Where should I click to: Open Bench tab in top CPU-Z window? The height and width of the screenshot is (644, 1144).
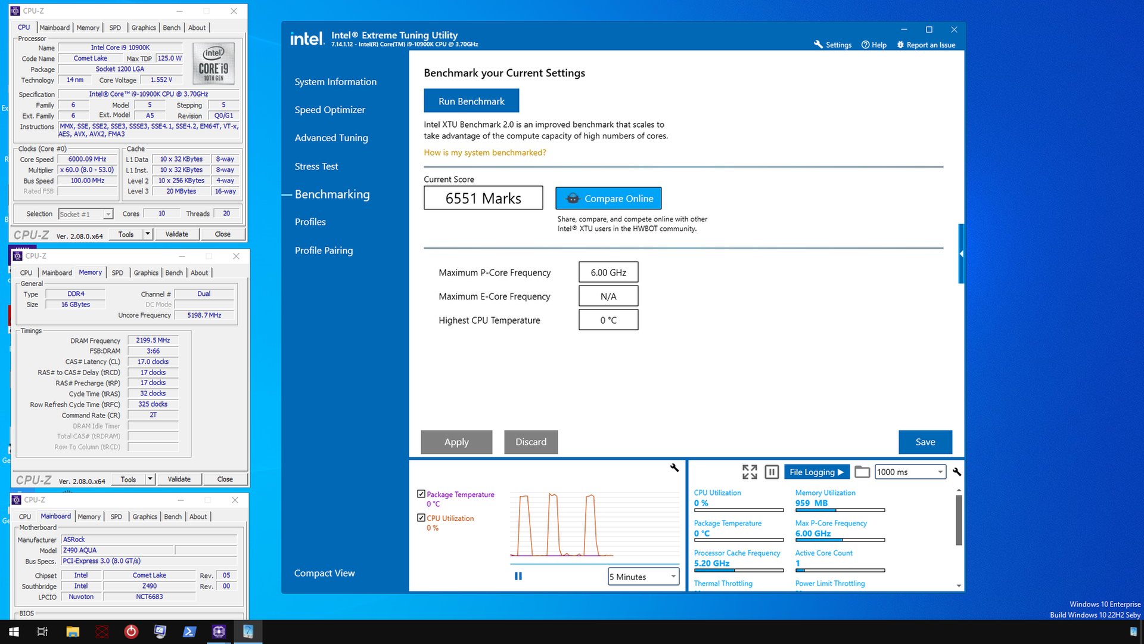[x=172, y=27]
